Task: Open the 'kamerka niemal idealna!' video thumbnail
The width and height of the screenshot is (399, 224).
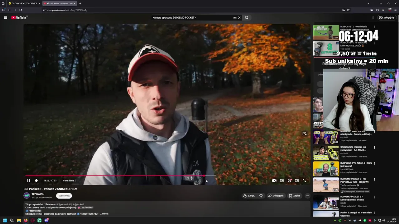Action: pos(326,202)
